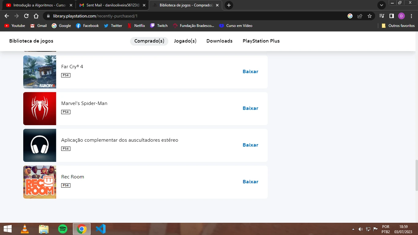Screen dimensions: 418x235
Task: Open the Outros favoritos folder
Action: 398,26
